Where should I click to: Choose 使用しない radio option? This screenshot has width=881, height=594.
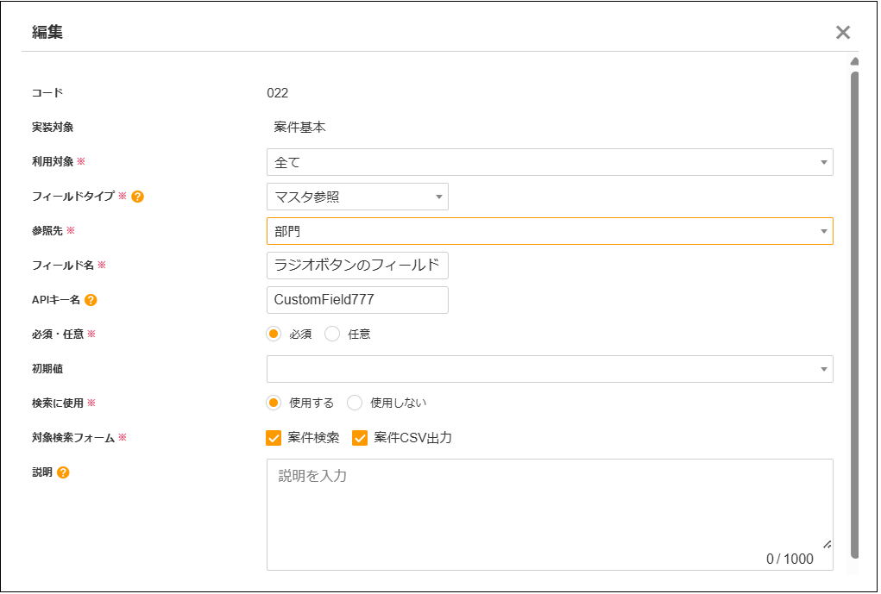tap(354, 403)
